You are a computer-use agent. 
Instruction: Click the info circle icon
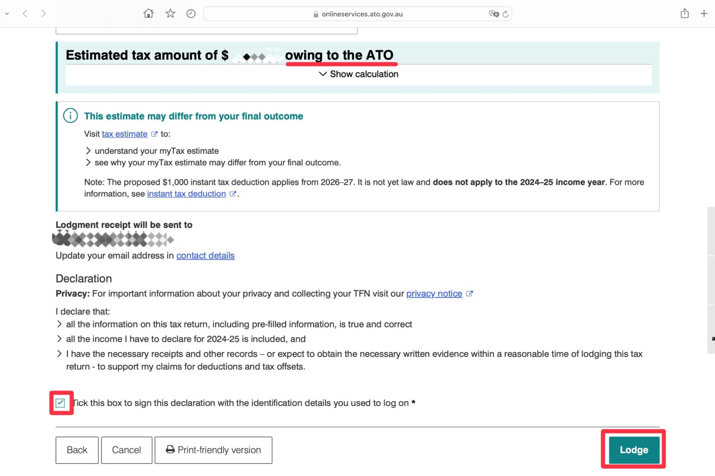(70, 116)
